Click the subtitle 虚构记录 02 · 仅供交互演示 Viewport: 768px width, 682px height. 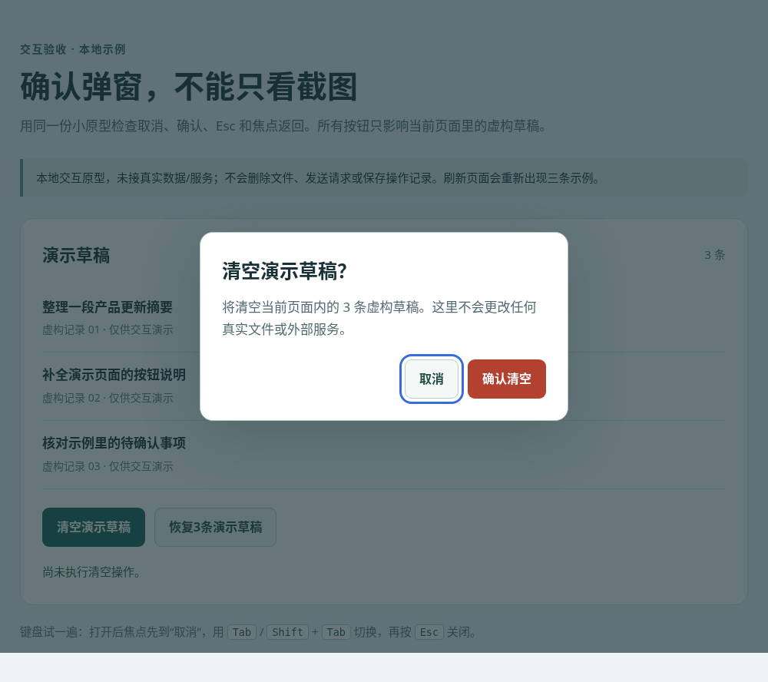click(x=108, y=398)
